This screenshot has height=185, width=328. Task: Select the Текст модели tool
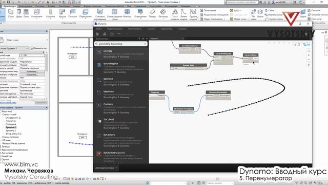point(175,14)
